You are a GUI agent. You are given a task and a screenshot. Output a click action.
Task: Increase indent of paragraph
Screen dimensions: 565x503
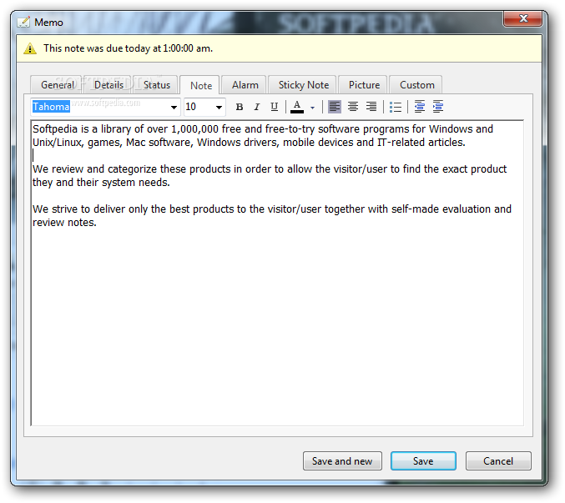pyautogui.click(x=438, y=107)
